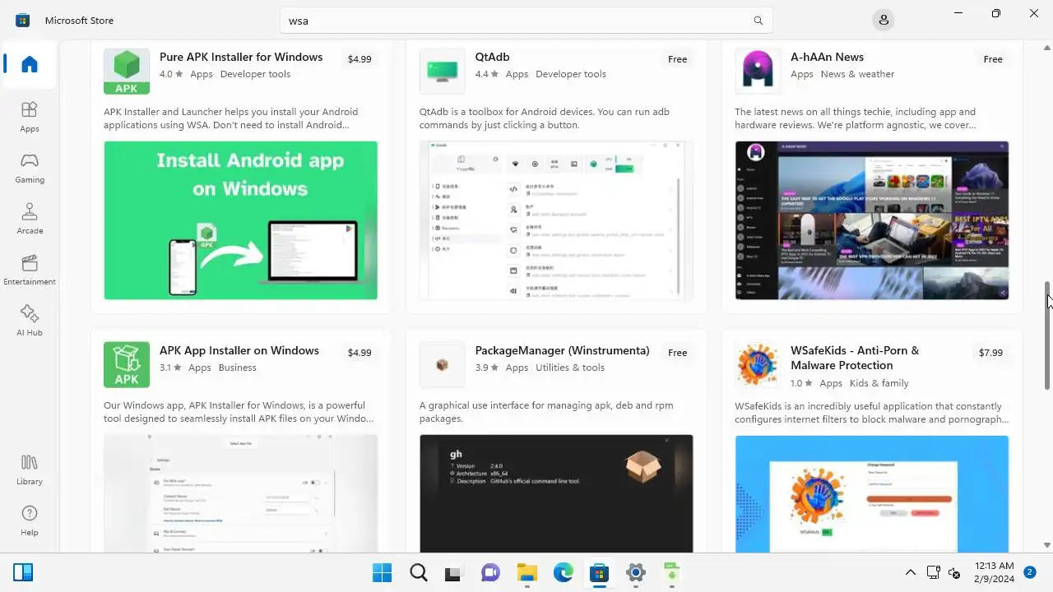
Task: Click the vertical scrollbar thumb
Action: (1047, 335)
